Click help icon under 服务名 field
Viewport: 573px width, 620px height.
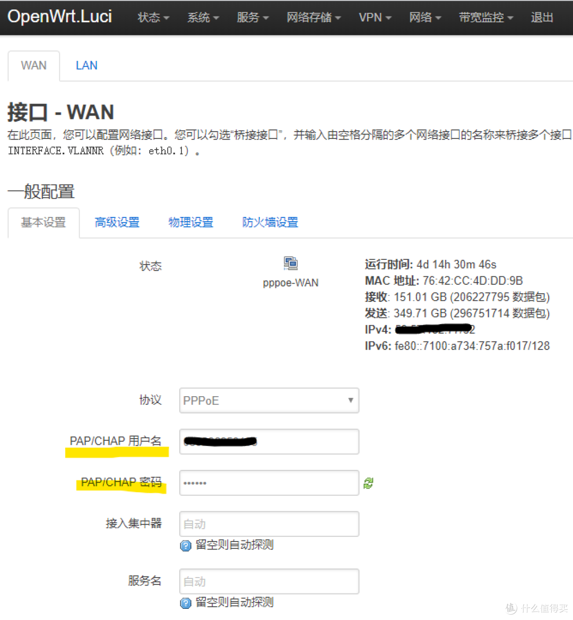[186, 603]
